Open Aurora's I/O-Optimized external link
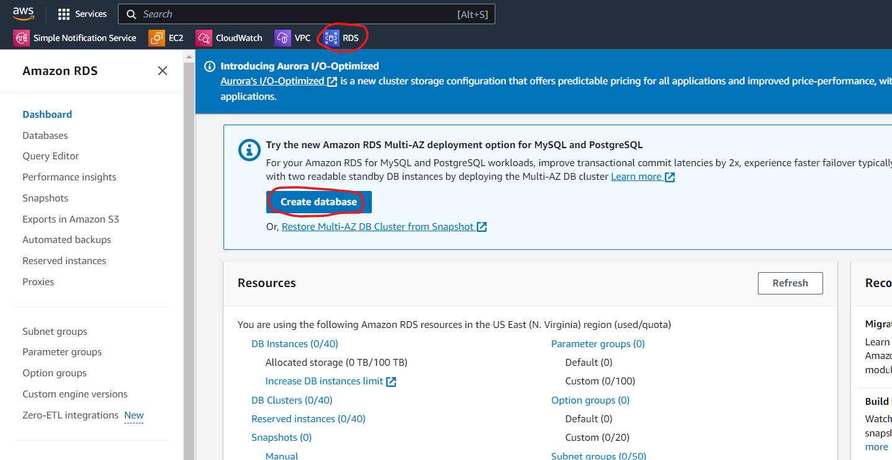Screen dimensions: 892x460 tap(279, 81)
